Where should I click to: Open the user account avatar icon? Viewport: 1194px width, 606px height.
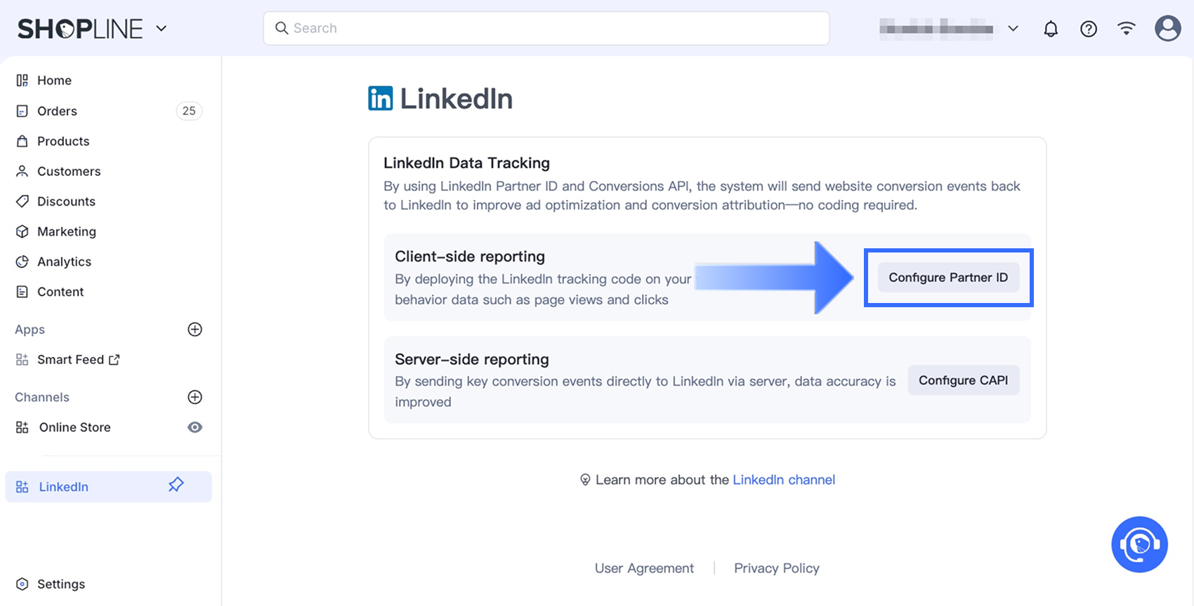[x=1167, y=29]
